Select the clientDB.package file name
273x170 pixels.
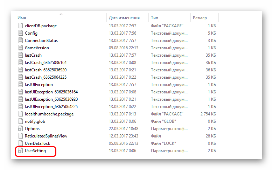41,26
